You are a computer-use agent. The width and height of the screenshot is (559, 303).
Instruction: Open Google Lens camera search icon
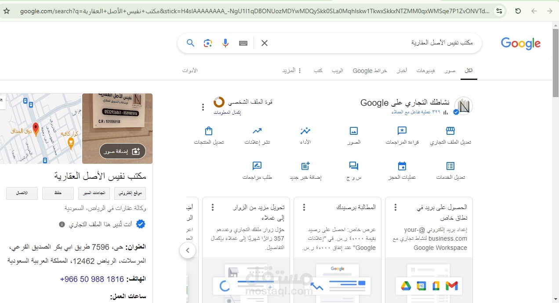point(208,43)
